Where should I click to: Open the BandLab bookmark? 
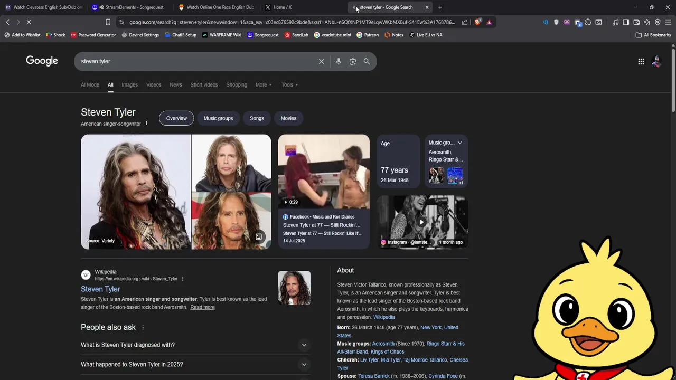296,35
